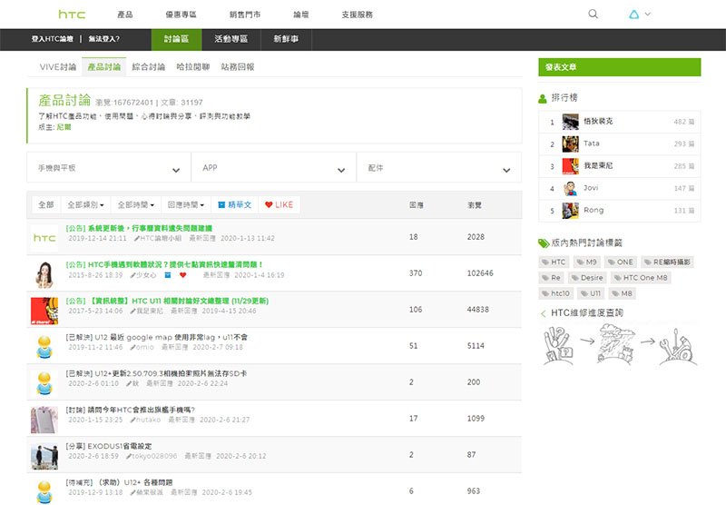Open 產品 in top menu
This screenshot has width=726, height=505.
tap(125, 15)
